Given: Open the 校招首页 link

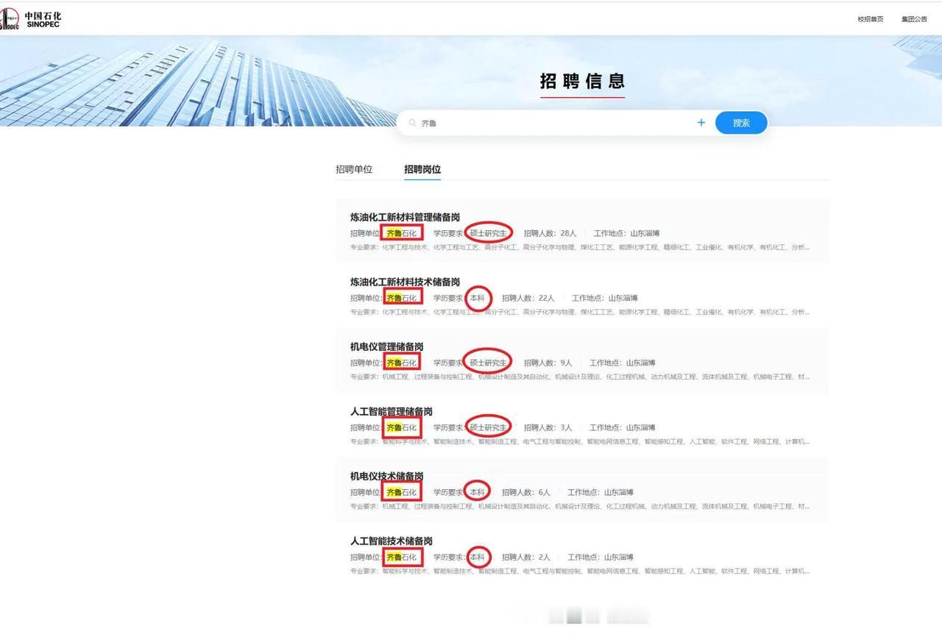Looking at the screenshot, I should click(870, 19).
